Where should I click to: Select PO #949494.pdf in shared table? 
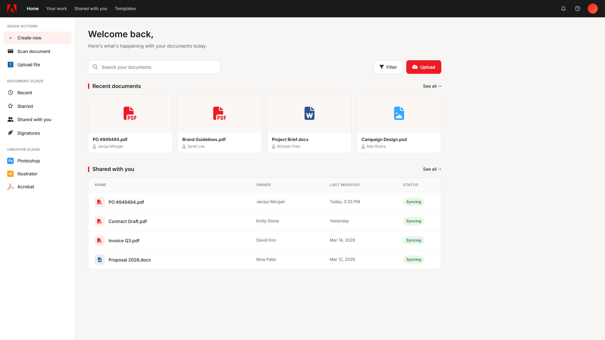pyautogui.click(x=265, y=202)
